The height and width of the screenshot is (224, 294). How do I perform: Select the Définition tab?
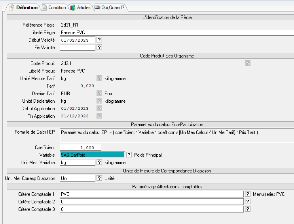[x=24, y=8]
